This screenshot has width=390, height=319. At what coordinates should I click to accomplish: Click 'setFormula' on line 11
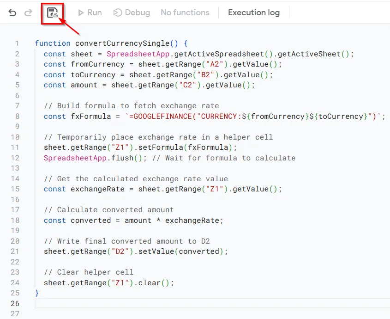[161, 147]
